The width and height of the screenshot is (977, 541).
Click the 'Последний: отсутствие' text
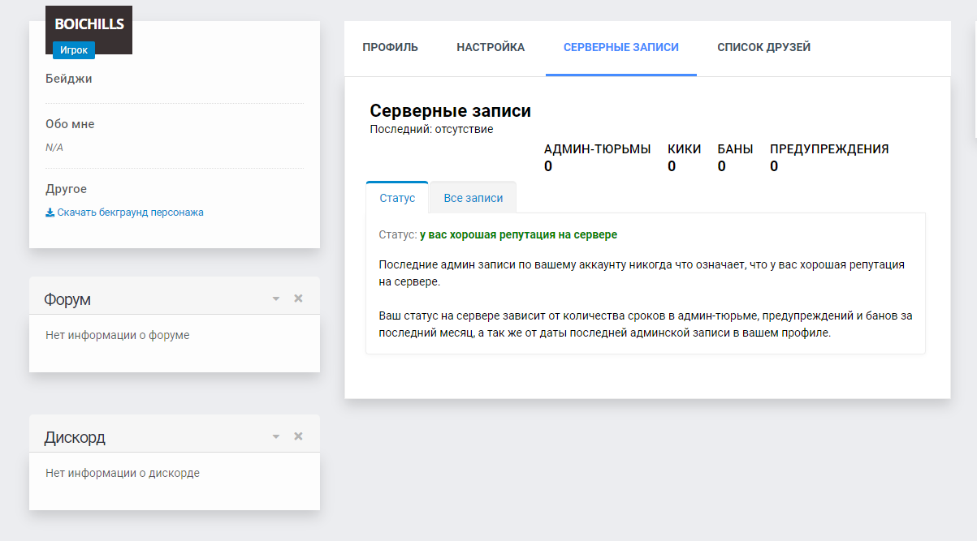point(431,129)
